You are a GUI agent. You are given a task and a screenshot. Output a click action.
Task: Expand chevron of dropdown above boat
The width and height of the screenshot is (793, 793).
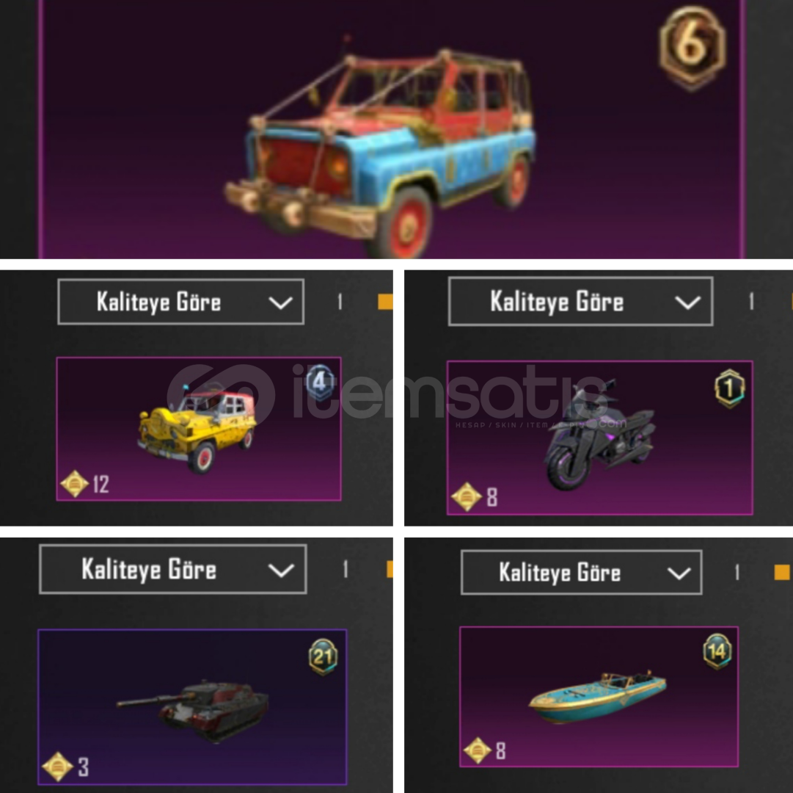pyautogui.click(x=679, y=573)
